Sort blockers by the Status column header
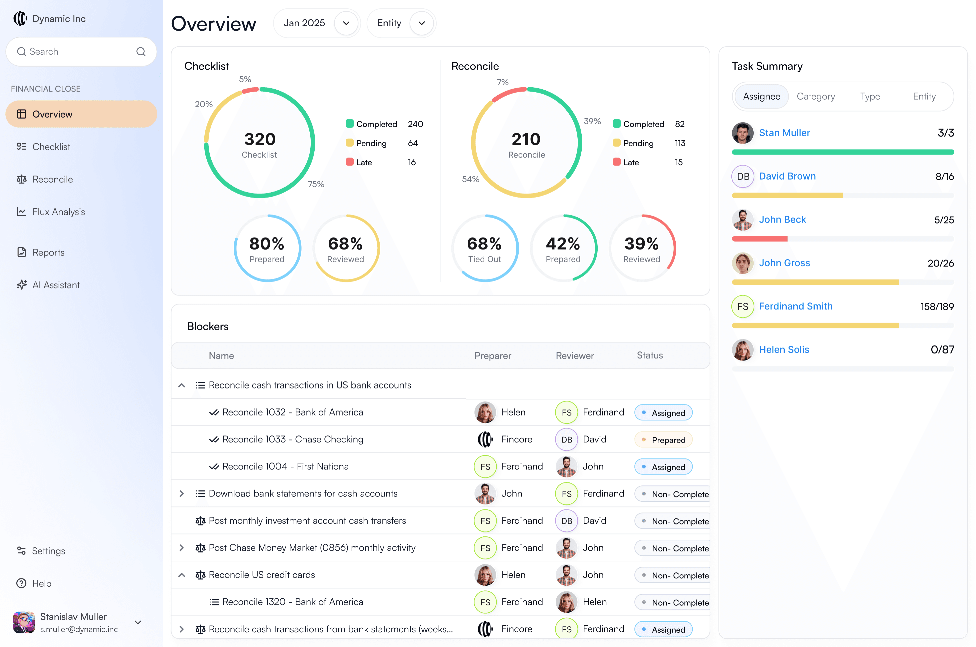This screenshot has width=976, height=647. point(650,355)
